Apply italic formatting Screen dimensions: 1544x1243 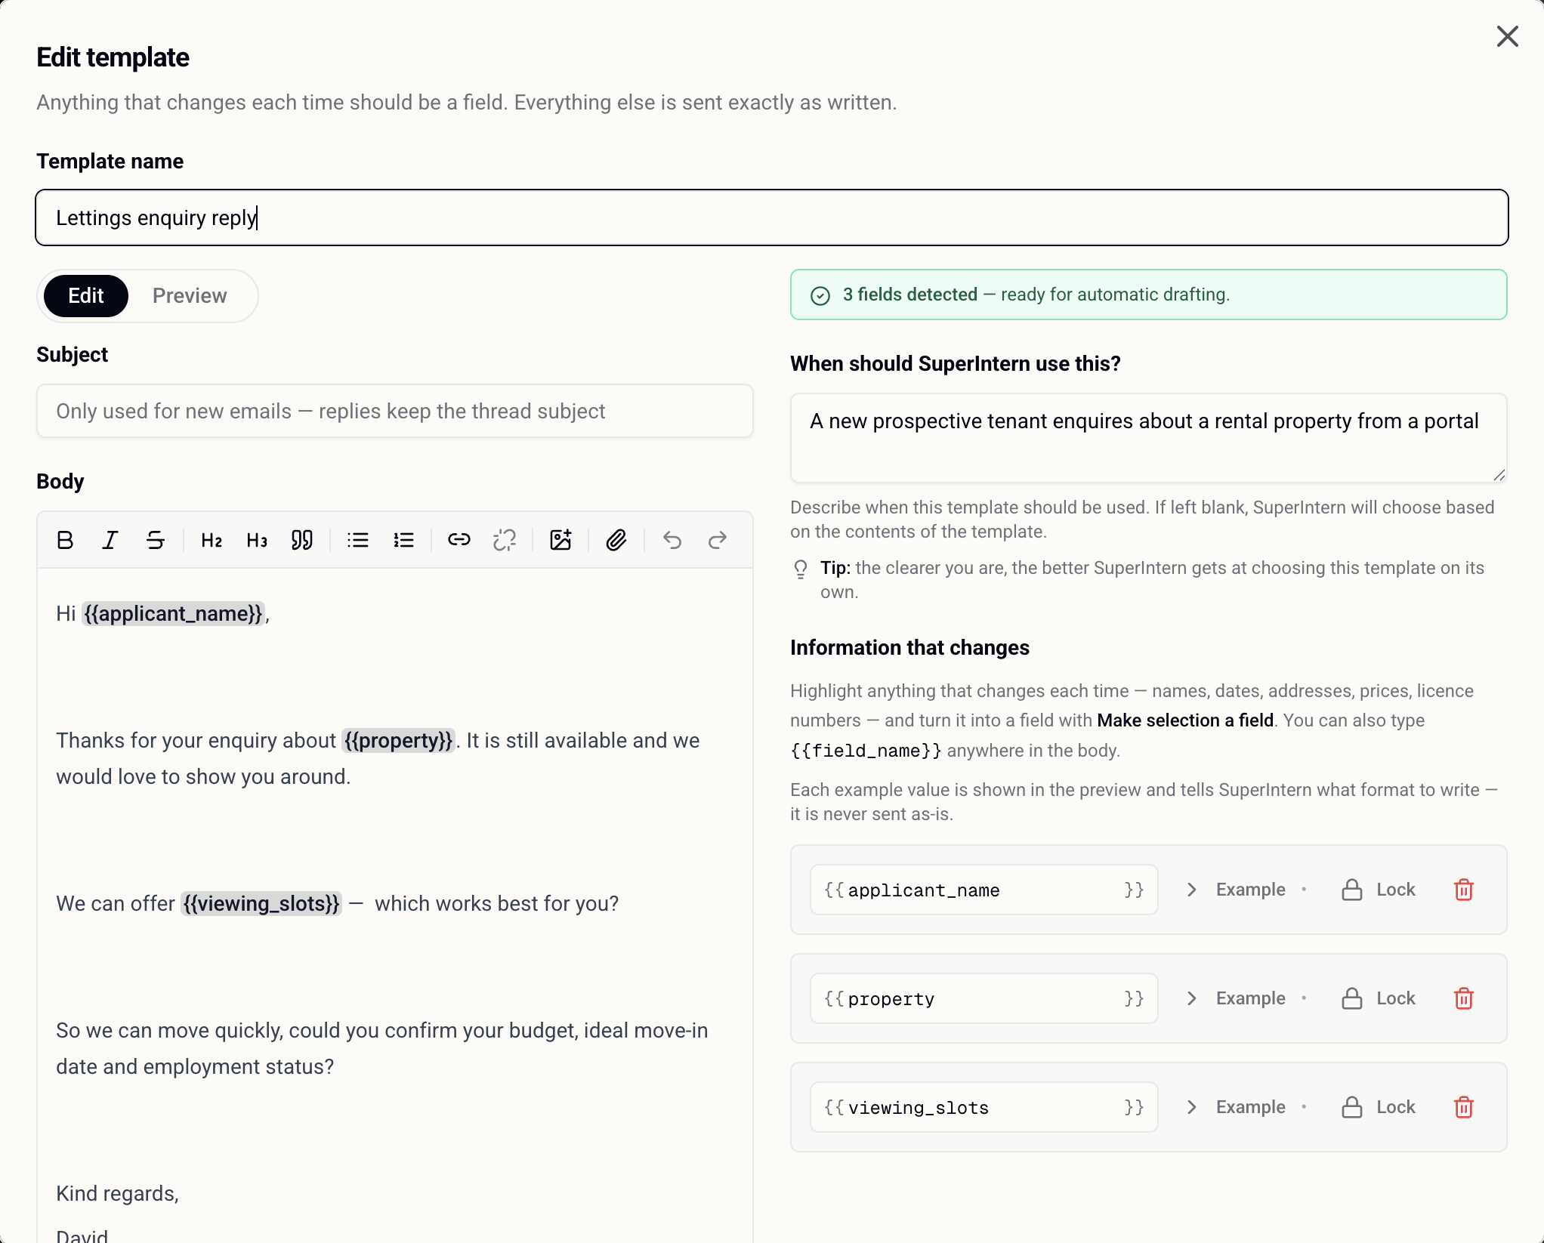pos(110,540)
